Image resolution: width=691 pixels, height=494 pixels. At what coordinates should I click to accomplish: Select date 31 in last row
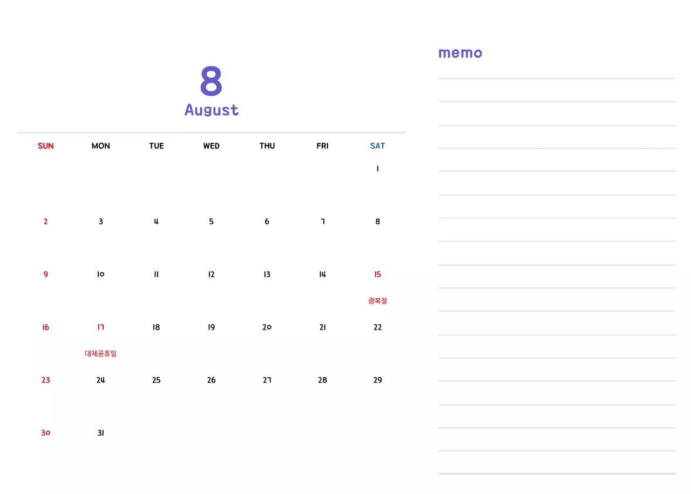point(101,433)
